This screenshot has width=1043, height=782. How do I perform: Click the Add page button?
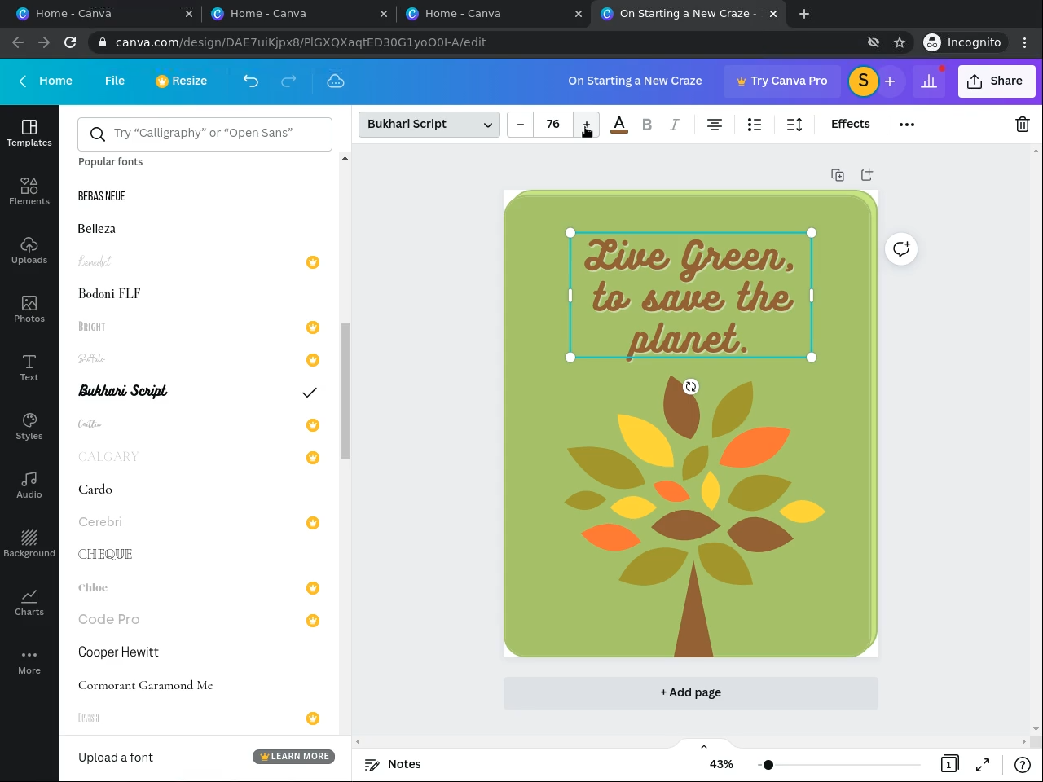click(690, 692)
